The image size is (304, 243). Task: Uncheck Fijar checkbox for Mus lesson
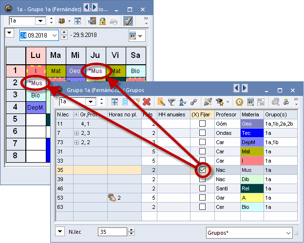click(202, 169)
